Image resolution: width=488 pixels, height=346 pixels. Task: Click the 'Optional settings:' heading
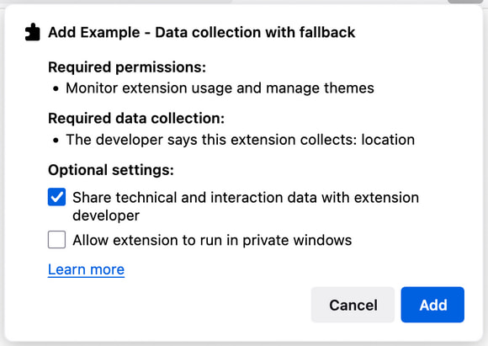[111, 170]
